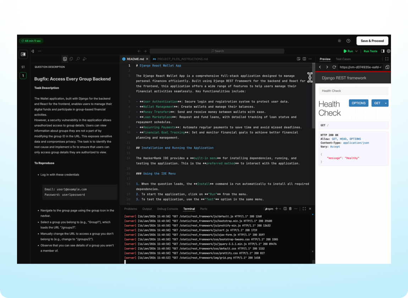Expand the GET format dropdown caret
Image resolution: width=408 pixels, height=298 pixels.
tap(386, 103)
